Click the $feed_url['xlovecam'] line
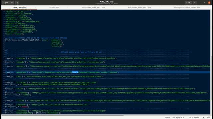The image size is (213, 119). click(61, 58)
